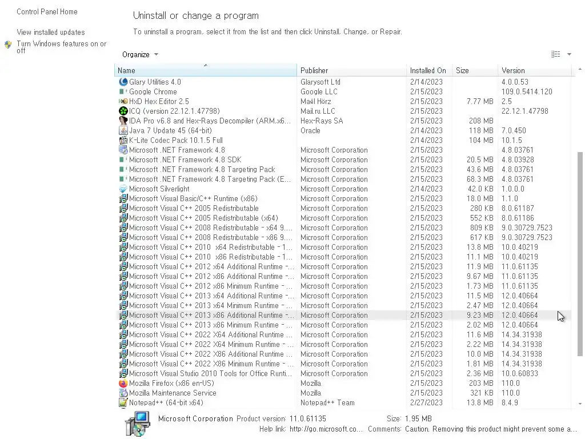The height and width of the screenshot is (439, 585).
Task: Open the view options dropdown arrow
Action: (570, 54)
